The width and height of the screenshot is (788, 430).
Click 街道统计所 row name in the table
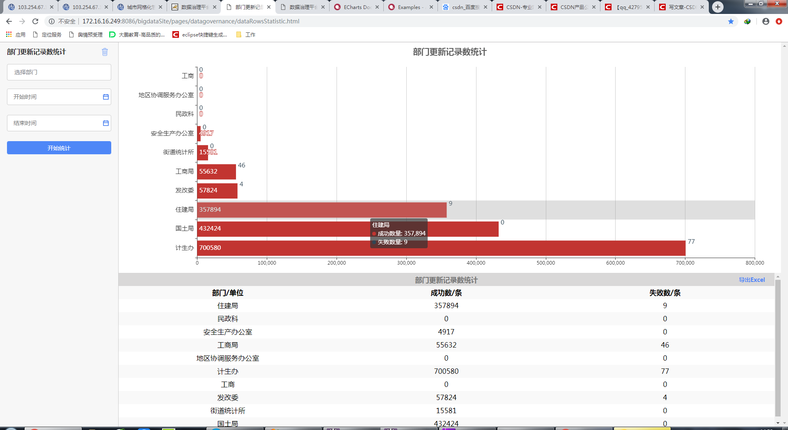pyautogui.click(x=228, y=411)
